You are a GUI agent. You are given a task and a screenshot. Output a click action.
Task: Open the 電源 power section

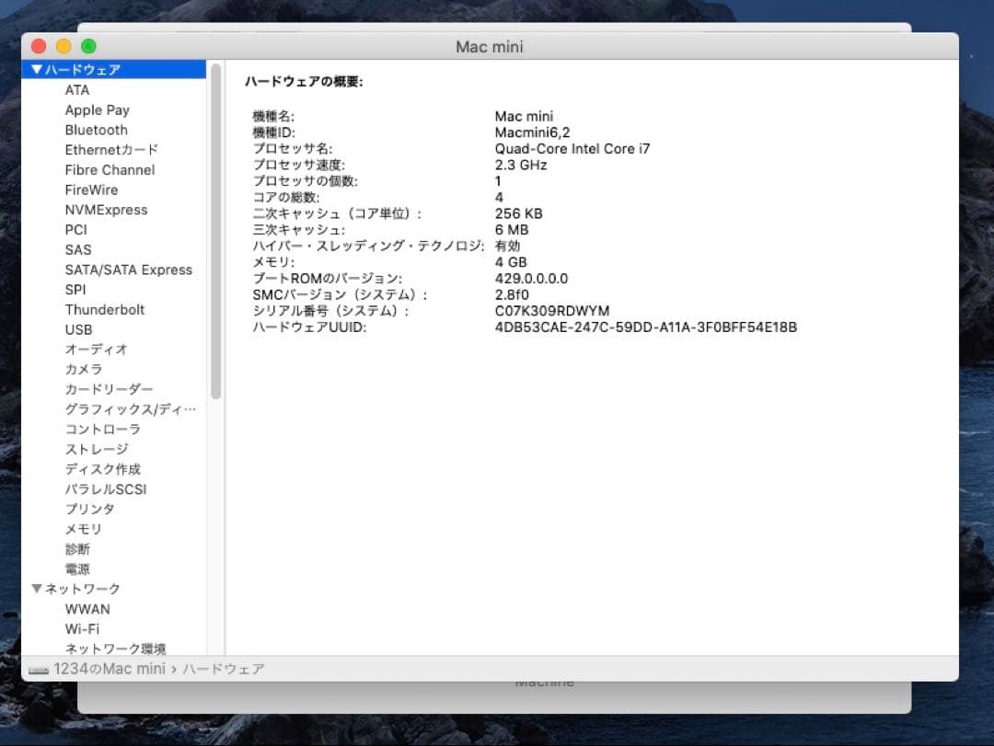pyautogui.click(x=76, y=568)
